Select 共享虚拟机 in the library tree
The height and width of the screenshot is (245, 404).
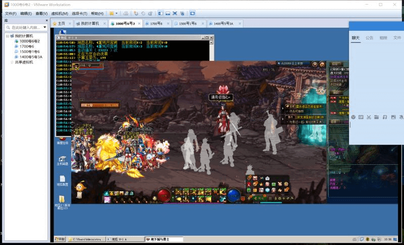coord(24,62)
